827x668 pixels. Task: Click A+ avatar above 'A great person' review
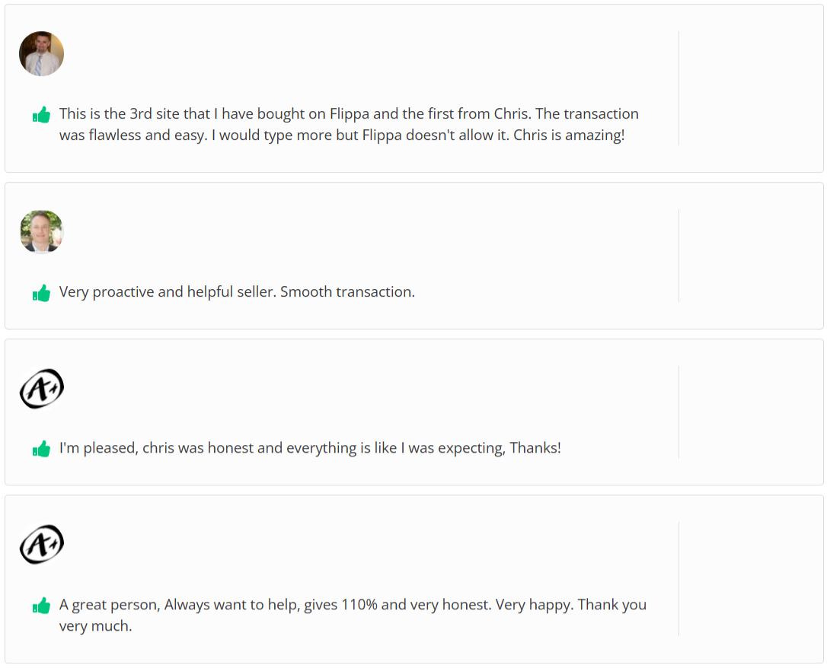(x=41, y=545)
